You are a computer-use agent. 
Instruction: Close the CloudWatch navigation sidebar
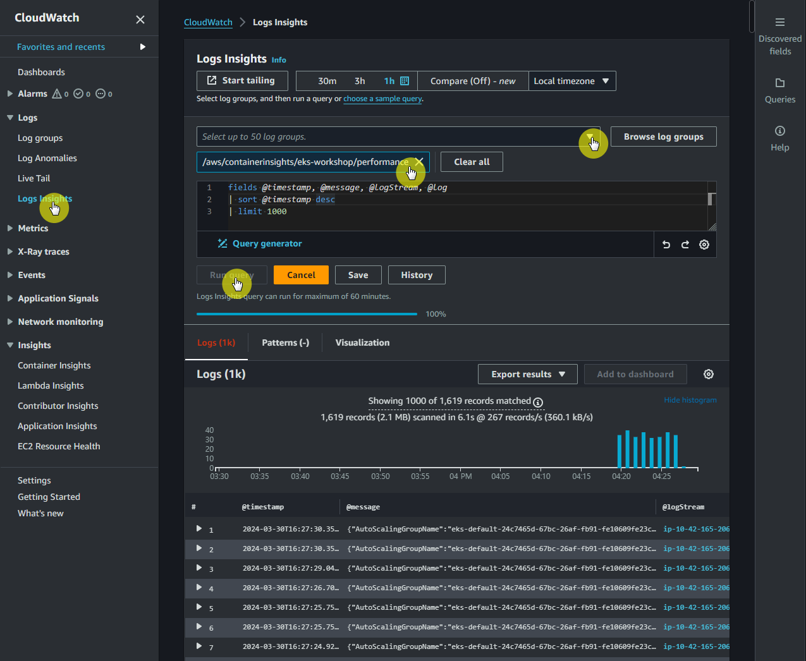[x=140, y=20]
